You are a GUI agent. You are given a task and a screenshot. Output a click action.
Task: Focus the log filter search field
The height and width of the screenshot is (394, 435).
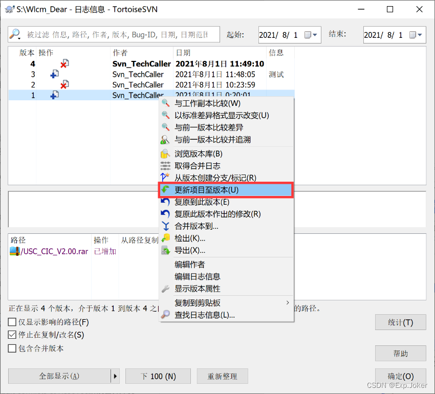tap(114, 34)
